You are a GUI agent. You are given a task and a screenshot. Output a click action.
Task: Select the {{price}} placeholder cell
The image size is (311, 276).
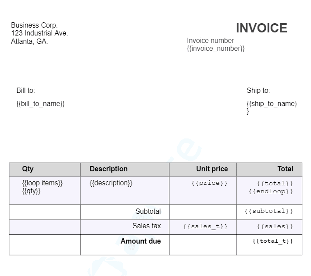coord(209,183)
